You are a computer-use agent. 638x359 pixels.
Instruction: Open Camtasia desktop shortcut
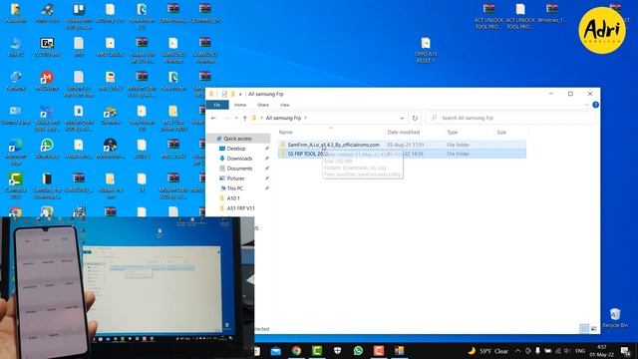click(x=16, y=185)
